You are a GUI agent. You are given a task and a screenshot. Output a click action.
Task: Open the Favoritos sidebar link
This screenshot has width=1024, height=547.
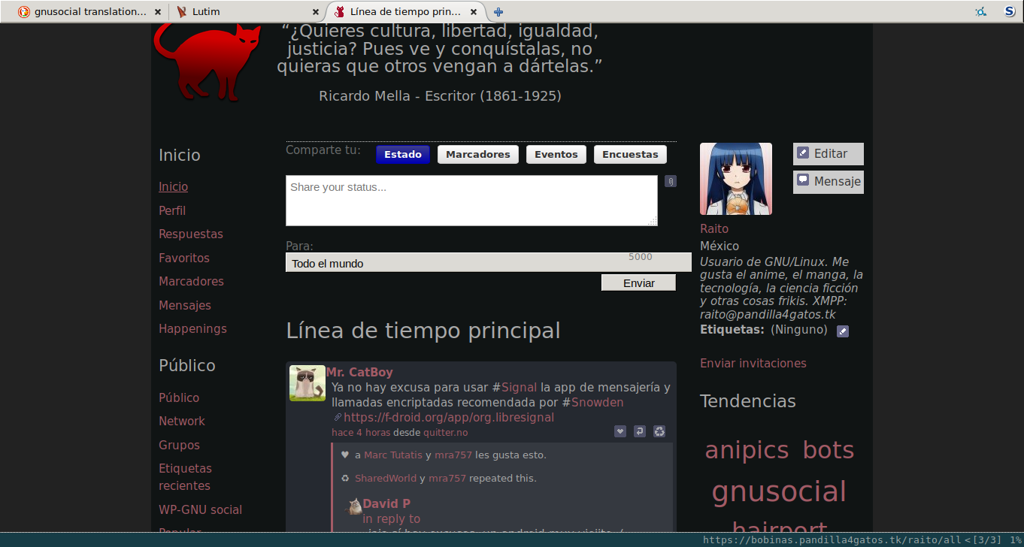click(184, 258)
